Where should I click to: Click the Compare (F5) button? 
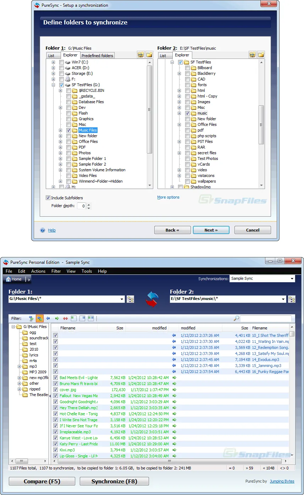pos(42,481)
